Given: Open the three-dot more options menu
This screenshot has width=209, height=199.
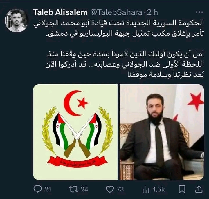Looking at the screenshot, I should click(x=199, y=12).
